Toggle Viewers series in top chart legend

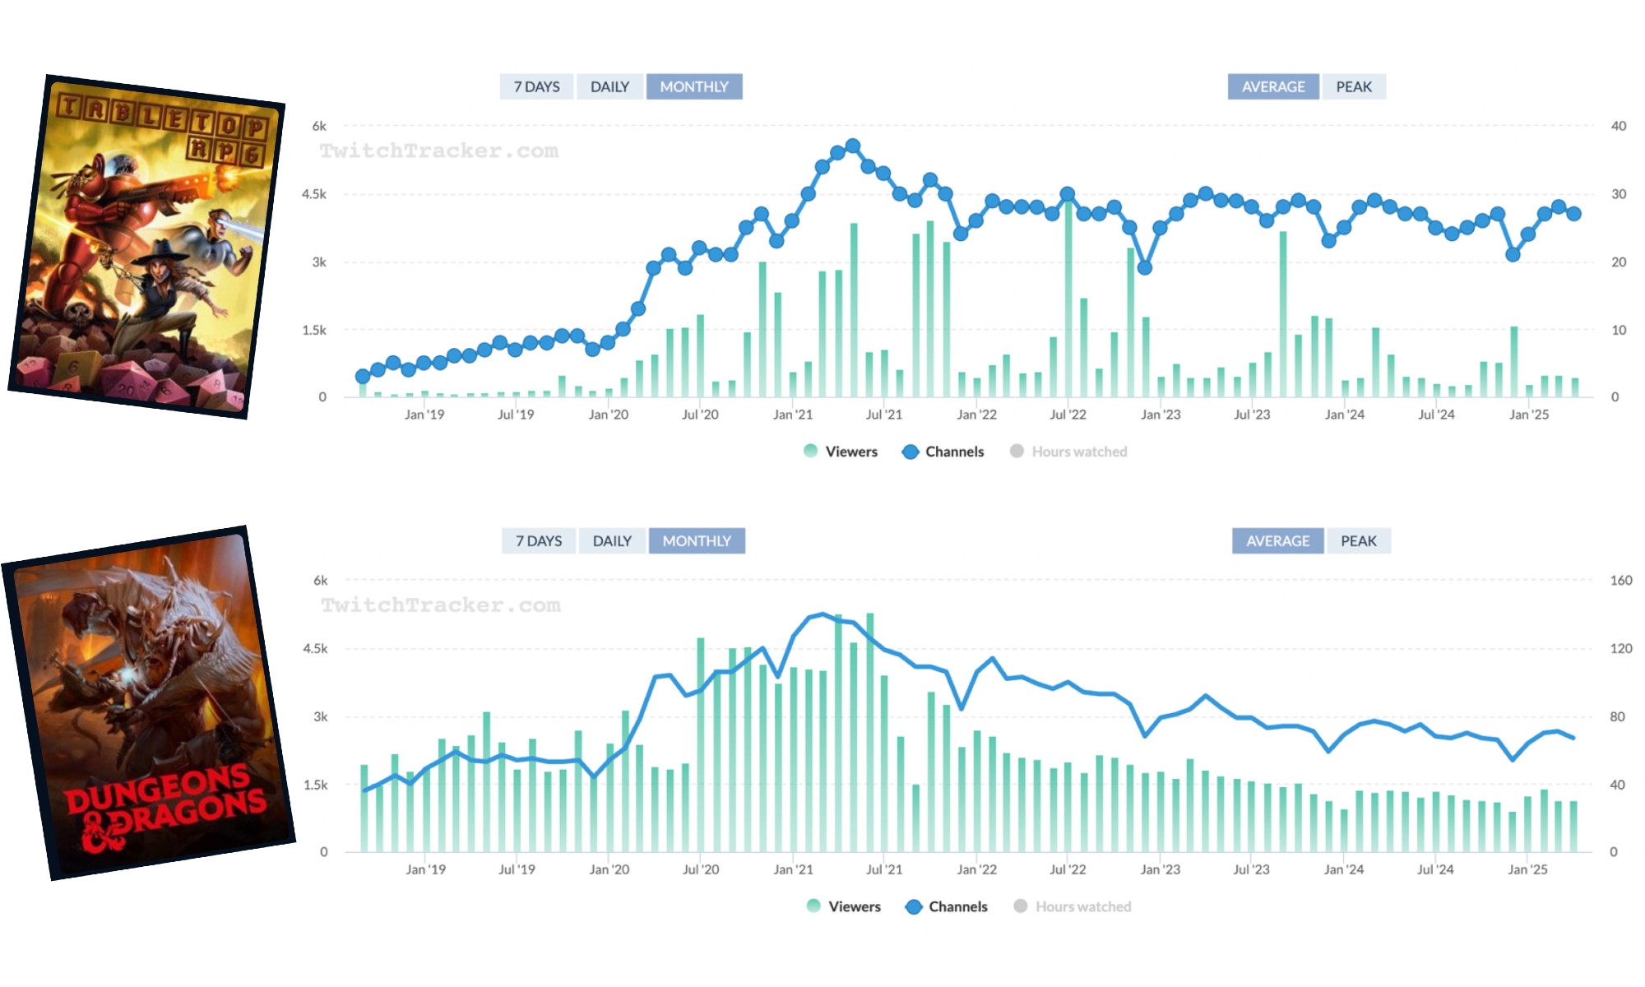point(841,452)
